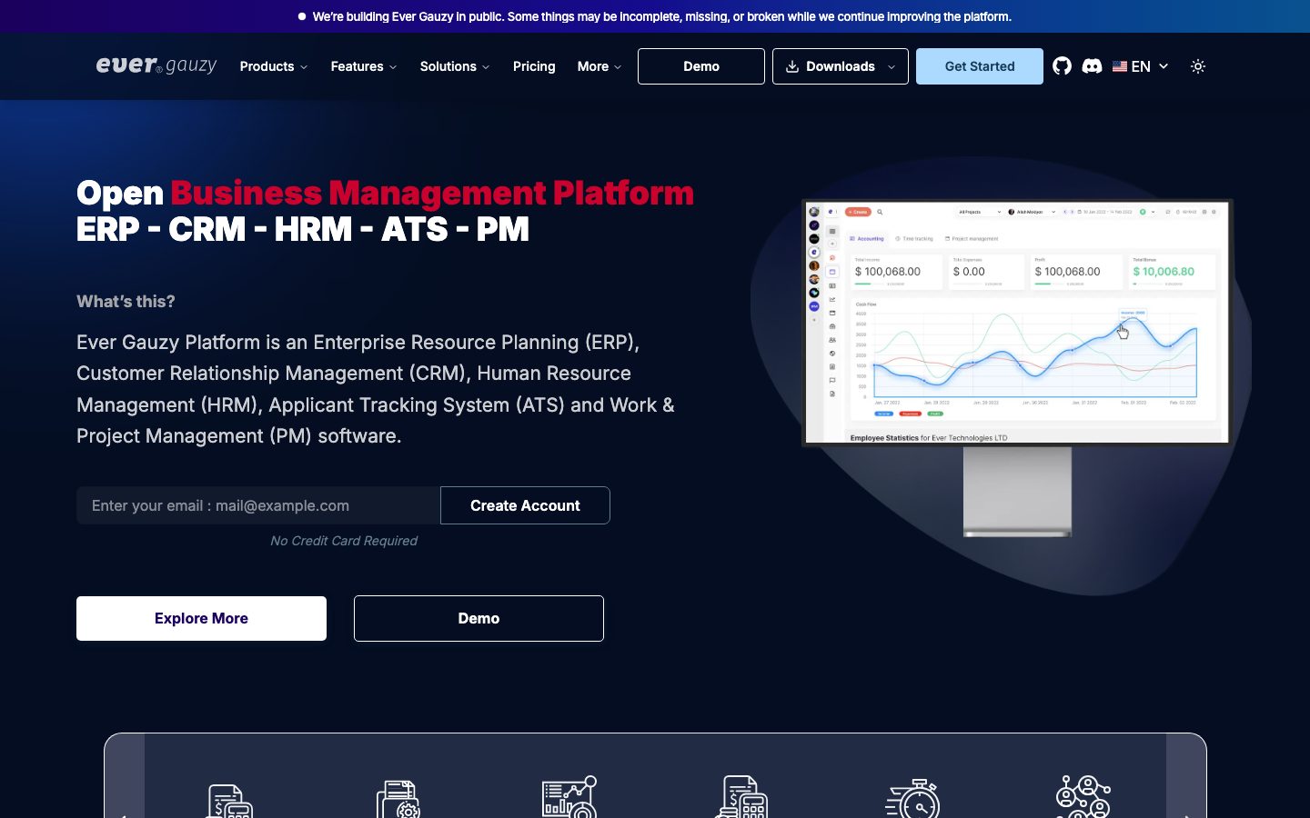1310x818 pixels.
Task: Open the Solutions dropdown
Action: pyautogui.click(x=455, y=66)
